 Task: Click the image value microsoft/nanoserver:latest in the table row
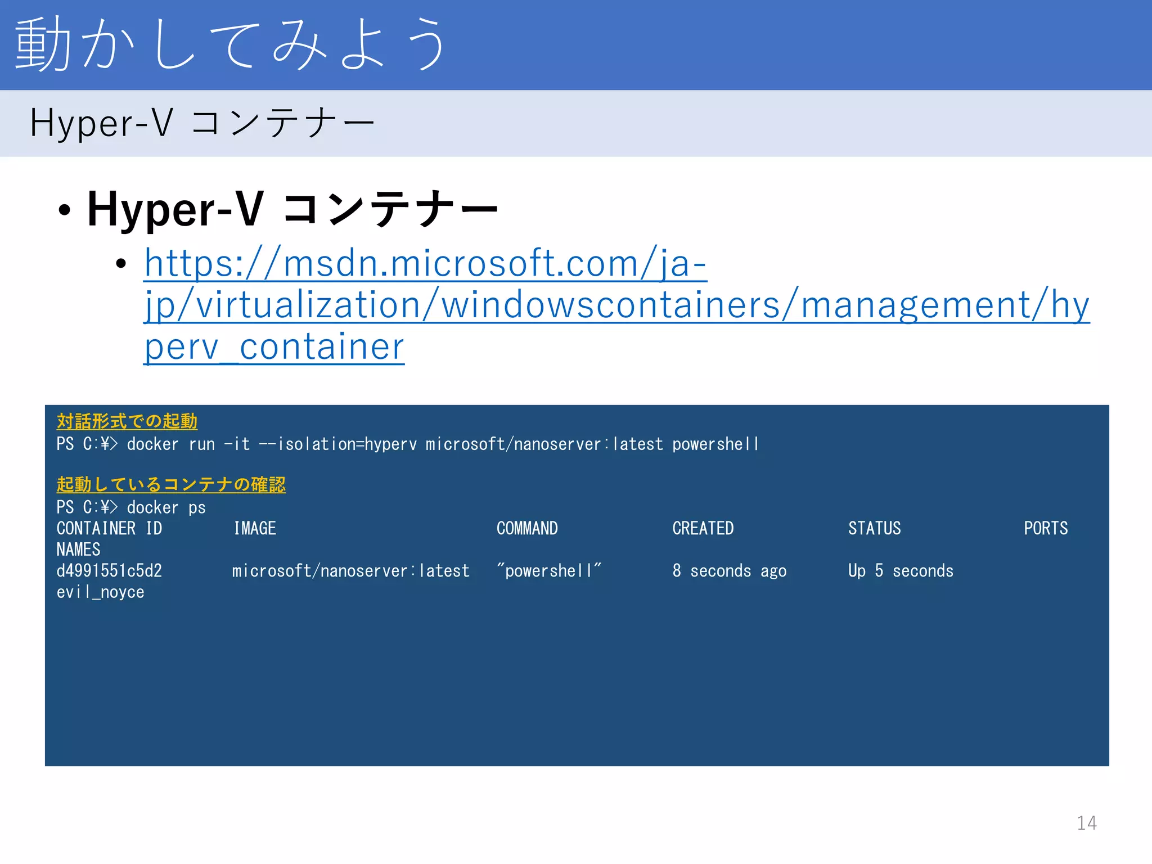(x=351, y=570)
